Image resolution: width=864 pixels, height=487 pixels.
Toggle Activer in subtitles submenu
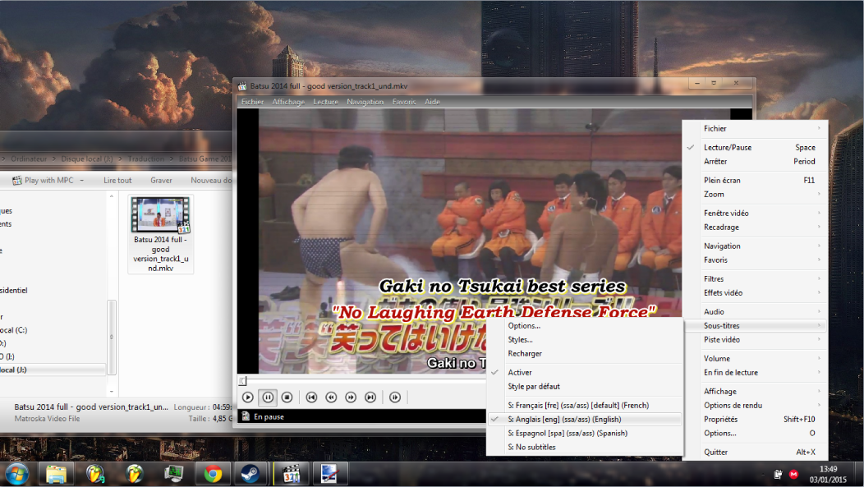[x=585, y=372]
